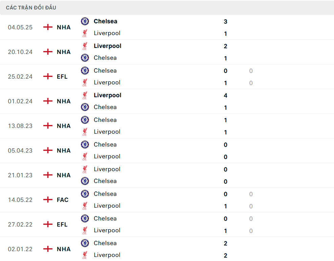This screenshot has width=334, height=261.
Task: Click England flag icon beside 27.02.22 EFL
Action: pyautogui.click(x=48, y=225)
